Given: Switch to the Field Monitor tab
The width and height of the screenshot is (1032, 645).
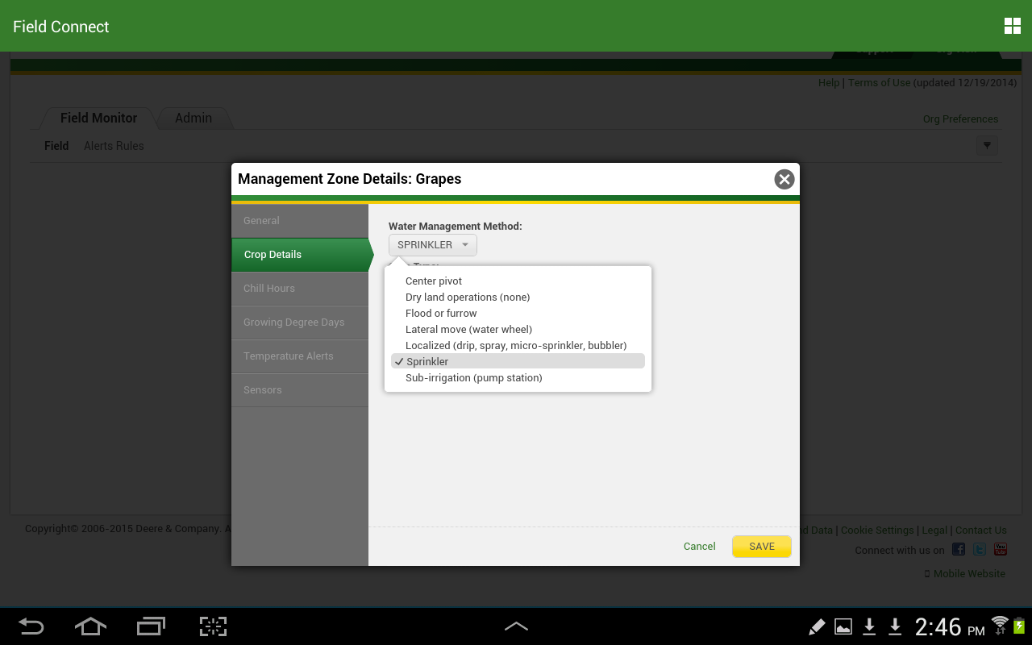Looking at the screenshot, I should pyautogui.click(x=98, y=118).
